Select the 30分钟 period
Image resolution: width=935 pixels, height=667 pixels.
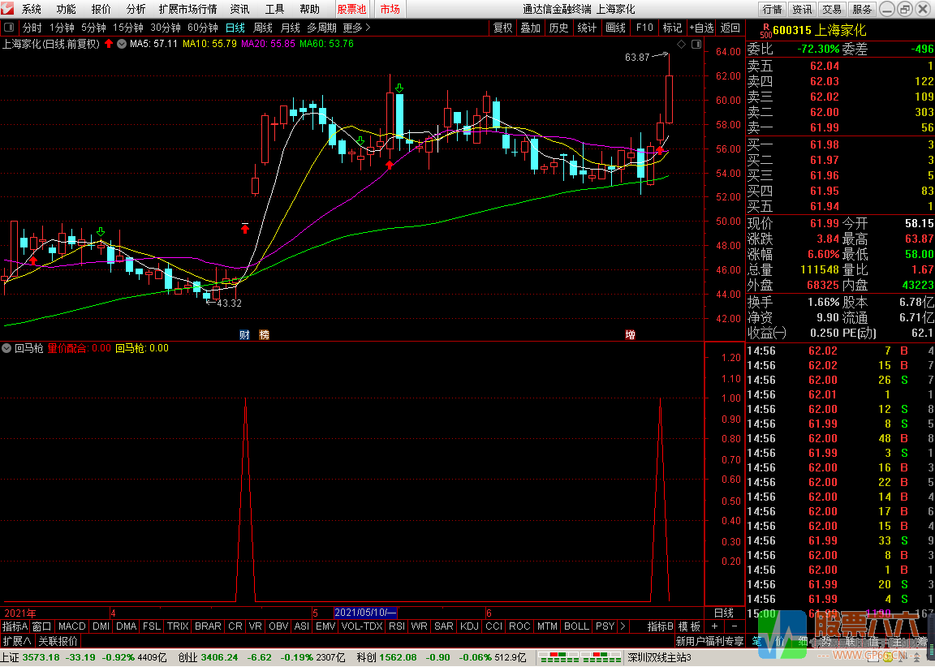(166, 28)
